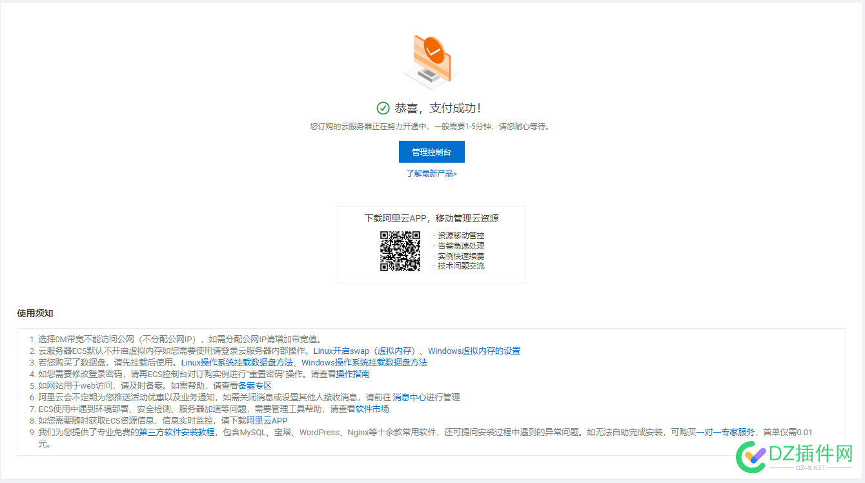This screenshot has width=865, height=483.
Task: Open the 消息中心 link
Action: (x=409, y=398)
